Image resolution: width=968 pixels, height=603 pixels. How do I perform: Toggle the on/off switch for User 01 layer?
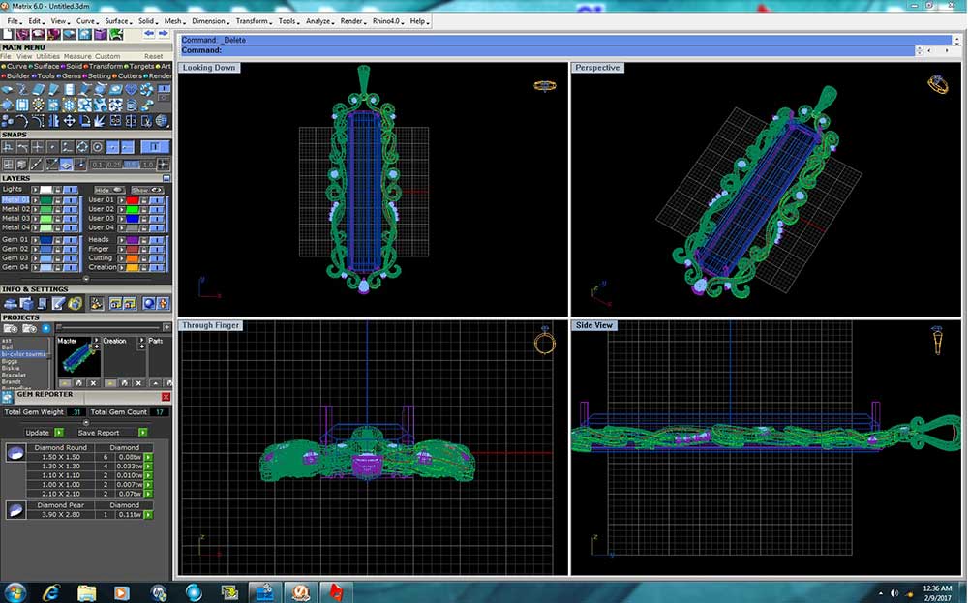157,200
